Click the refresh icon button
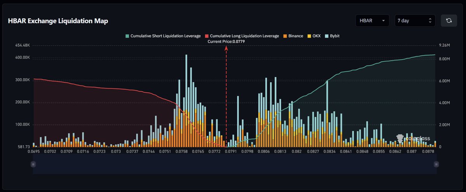The height and width of the screenshot is (192, 466). (449, 21)
